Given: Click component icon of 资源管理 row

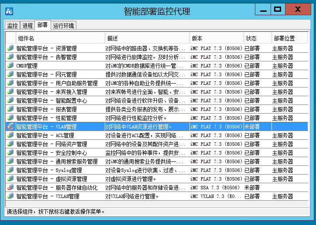Looking at the screenshot, I should (10, 48).
